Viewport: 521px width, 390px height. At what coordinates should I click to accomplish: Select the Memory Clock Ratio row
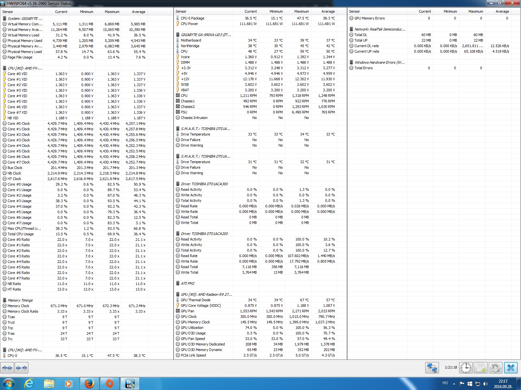pos(87,311)
